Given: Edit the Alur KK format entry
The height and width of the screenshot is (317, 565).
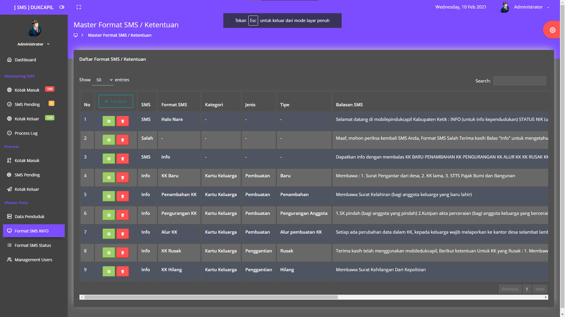Looking at the screenshot, I should (x=109, y=234).
